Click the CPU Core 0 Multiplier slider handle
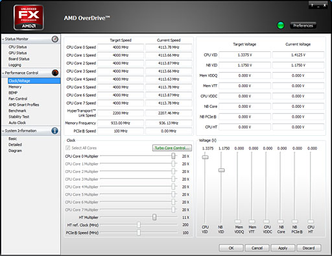Screen dimensions: 332x256 tap(173, 156)
